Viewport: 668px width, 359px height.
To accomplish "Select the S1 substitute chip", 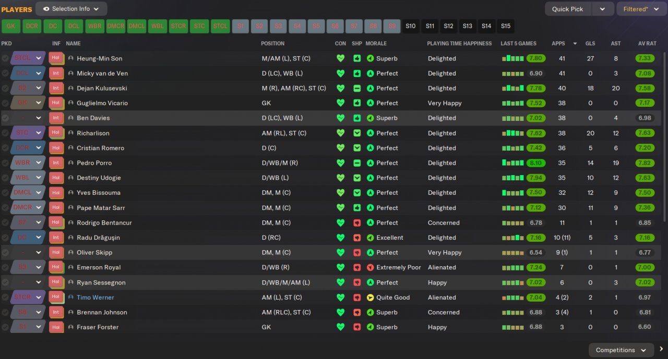I will (x=241, y=26).
